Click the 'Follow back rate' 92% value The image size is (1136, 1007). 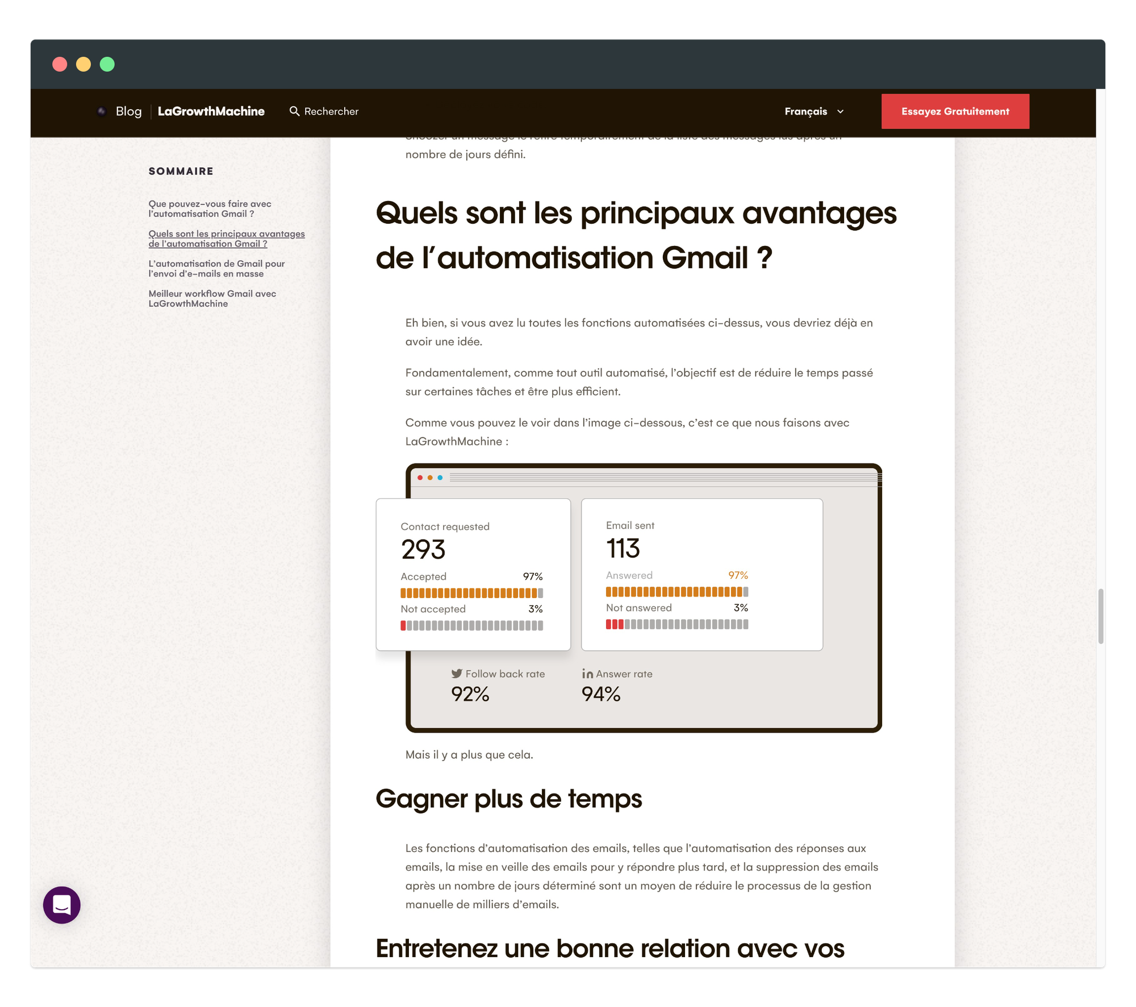pos(470,694)
